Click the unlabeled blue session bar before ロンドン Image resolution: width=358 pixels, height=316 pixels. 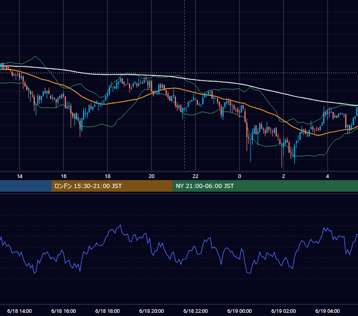tap(26, 186)
